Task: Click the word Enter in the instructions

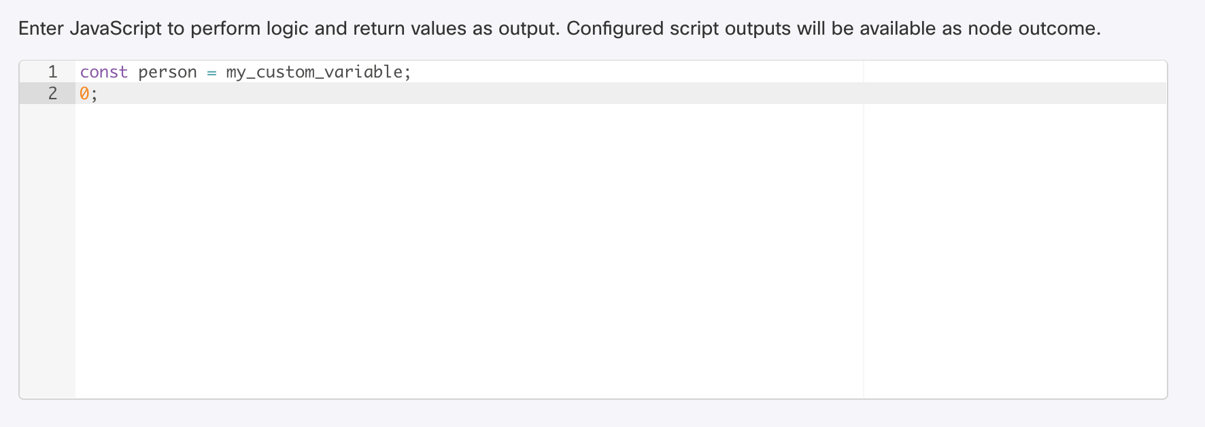Action: coord(41,29)
